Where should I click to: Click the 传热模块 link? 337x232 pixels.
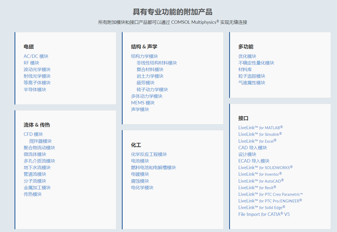pyautogui.click(x=33, y=194)
